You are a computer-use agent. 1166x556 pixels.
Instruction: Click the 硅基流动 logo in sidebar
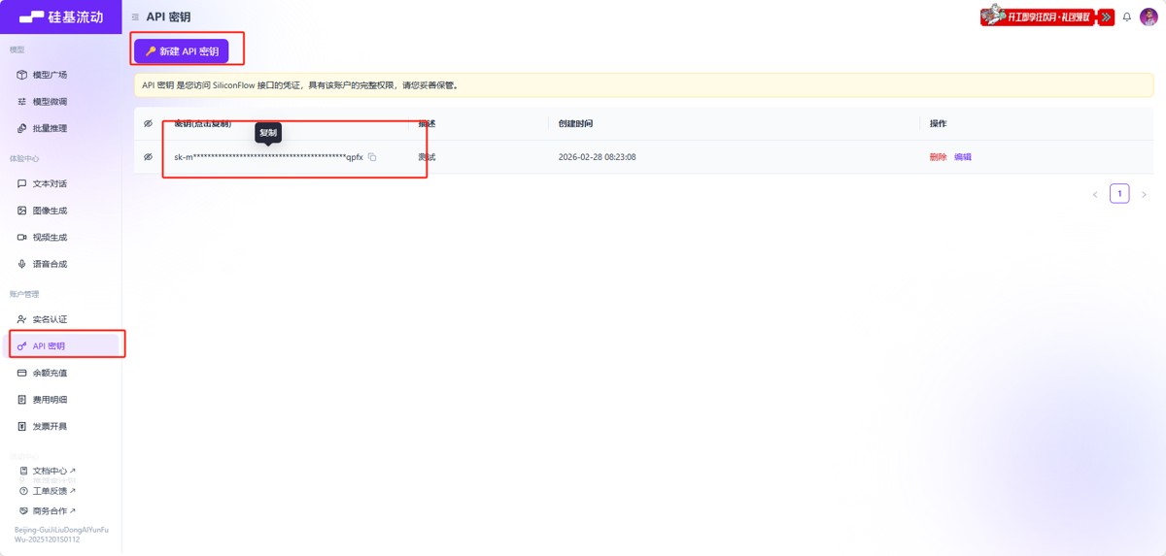pyautogui.click(x=60, y=16)
